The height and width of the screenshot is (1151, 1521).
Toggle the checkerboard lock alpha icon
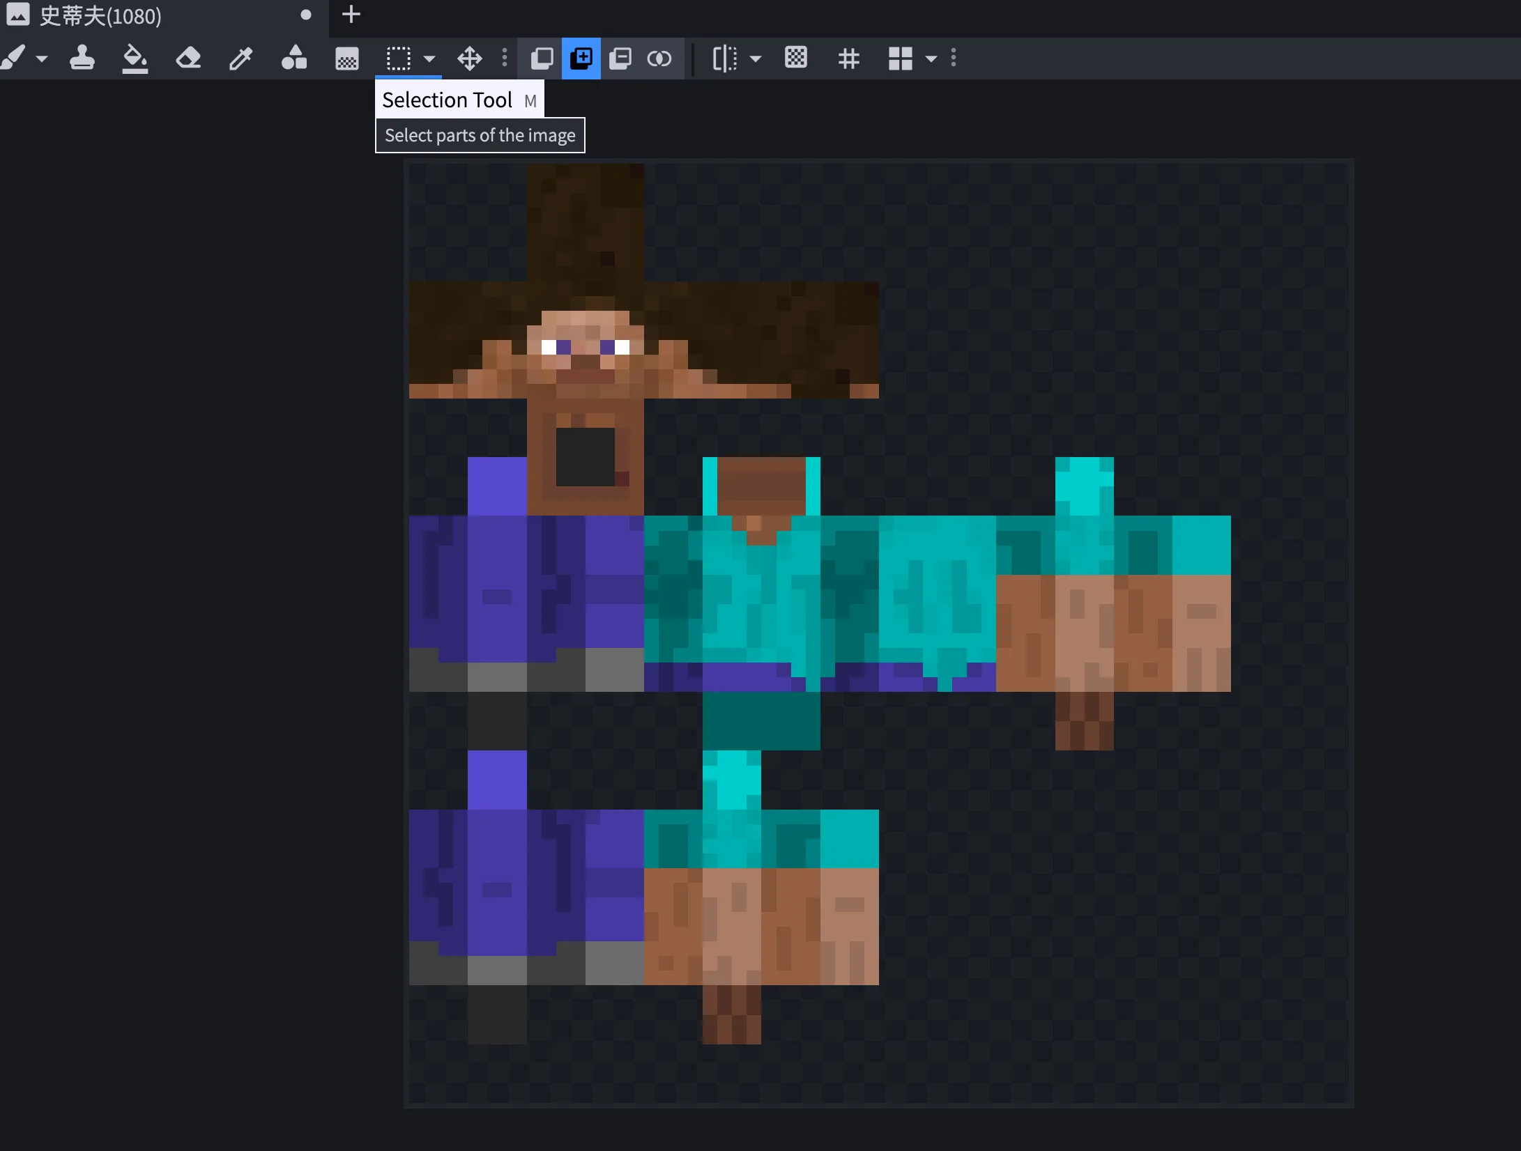pyautogui.click(x=796, y=58)
